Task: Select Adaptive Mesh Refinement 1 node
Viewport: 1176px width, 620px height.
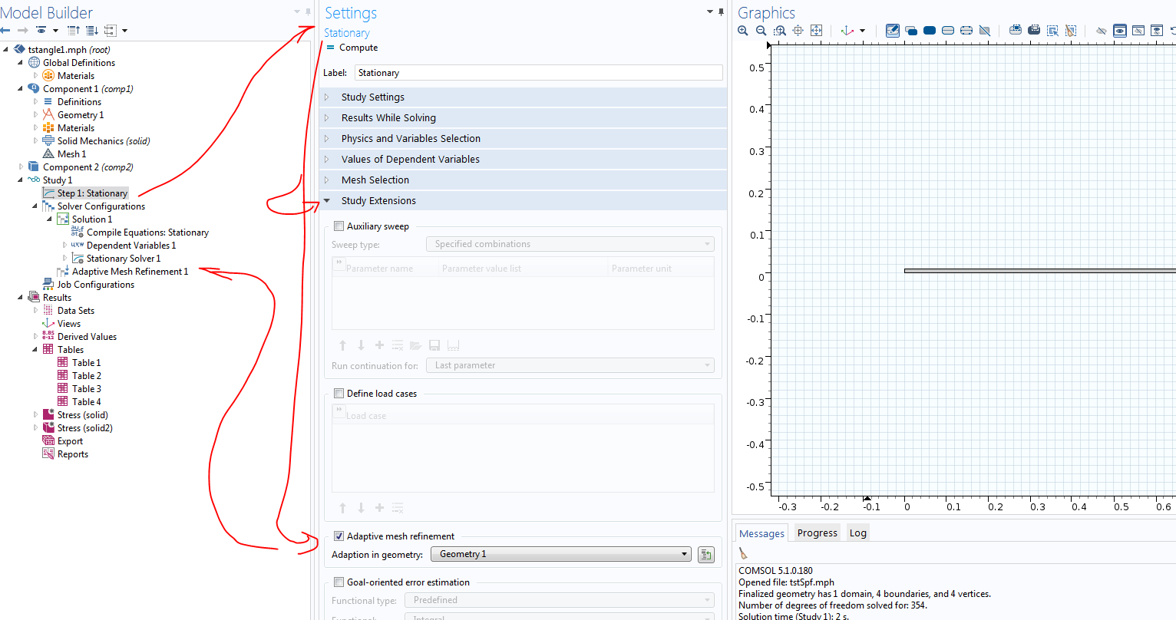Action: click(x=130, y=272)
